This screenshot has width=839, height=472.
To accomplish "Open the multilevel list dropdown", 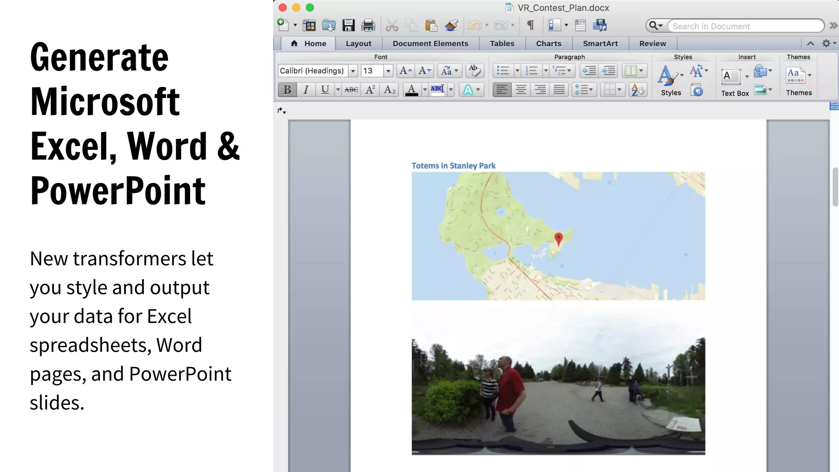I will pos(562,71).
